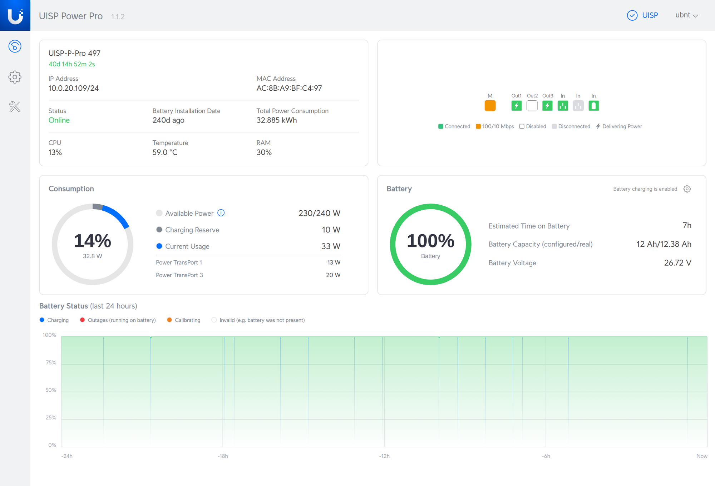This screenshot has height=486, width=715.
Task: Toggle the Outages legend item
Action: tap(118, 320)
